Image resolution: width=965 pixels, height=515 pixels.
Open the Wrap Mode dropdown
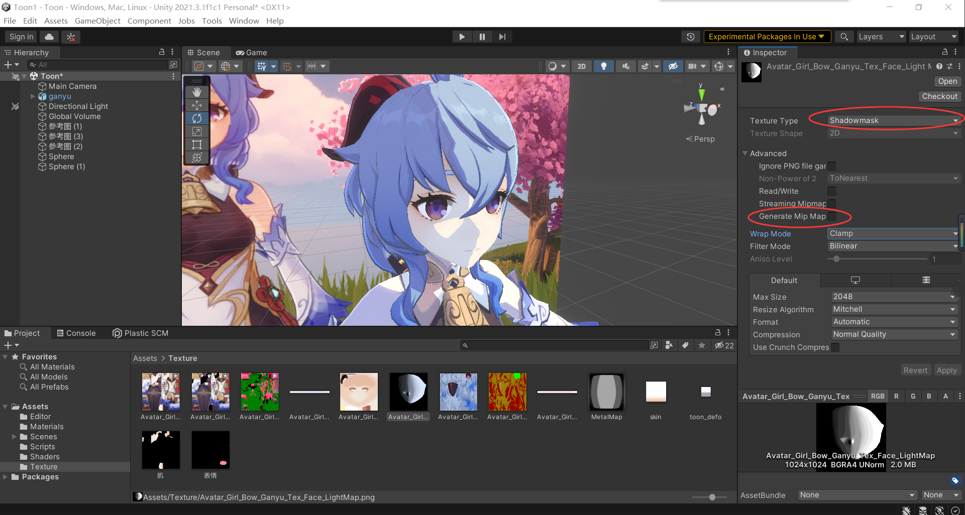pyautogui.click(x=894, y=233)
